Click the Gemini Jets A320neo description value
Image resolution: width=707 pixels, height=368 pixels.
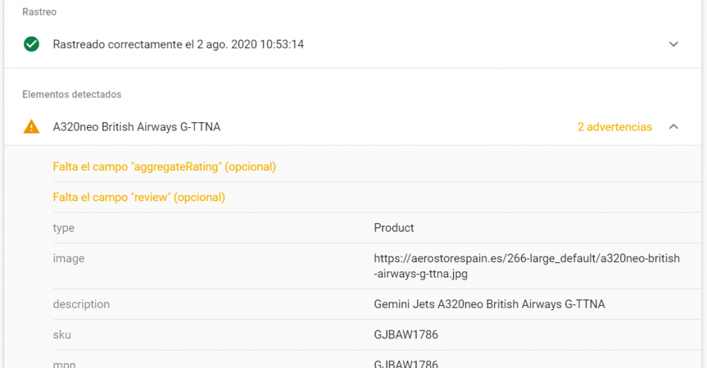(x=489, y=304)
